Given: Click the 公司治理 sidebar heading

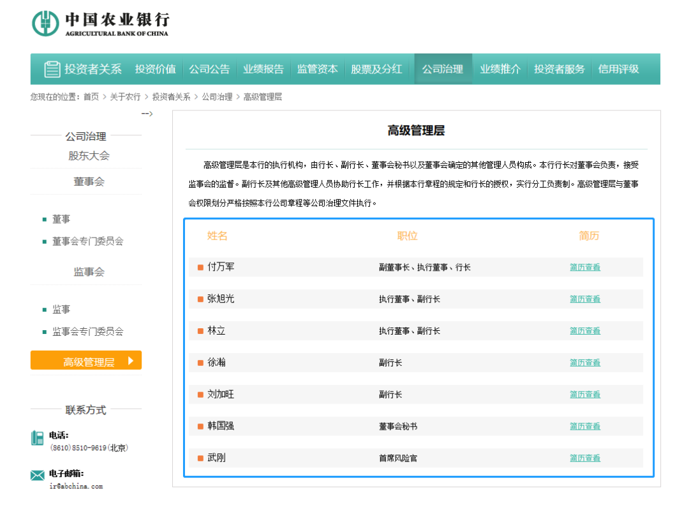Looking at the screenshot, I should click(85, 136).
